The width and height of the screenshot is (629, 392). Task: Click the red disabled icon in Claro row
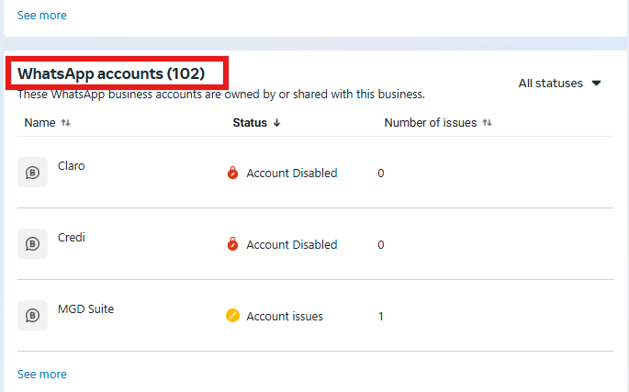233,173
